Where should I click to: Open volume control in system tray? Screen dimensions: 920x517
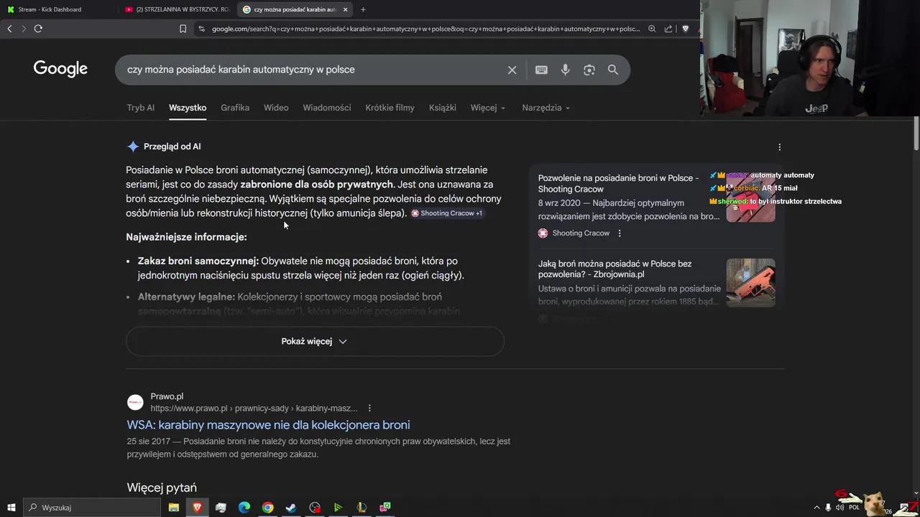[840, 508]
